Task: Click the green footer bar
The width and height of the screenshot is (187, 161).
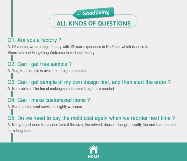Action: [93, 152]
